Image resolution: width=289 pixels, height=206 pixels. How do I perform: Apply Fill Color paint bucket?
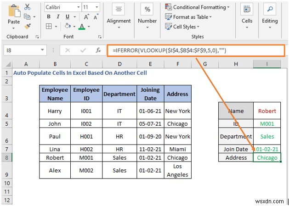point(68,26)
